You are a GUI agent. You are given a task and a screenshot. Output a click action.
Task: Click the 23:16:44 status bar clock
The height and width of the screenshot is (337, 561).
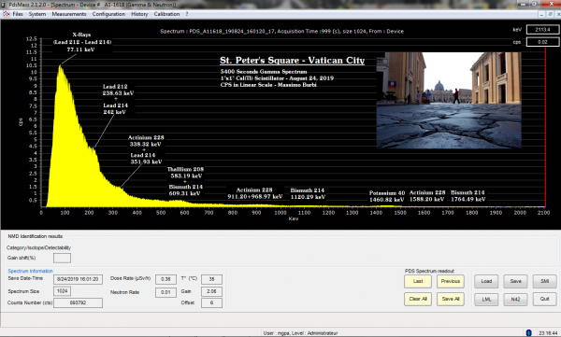click(x=547, y=333)
